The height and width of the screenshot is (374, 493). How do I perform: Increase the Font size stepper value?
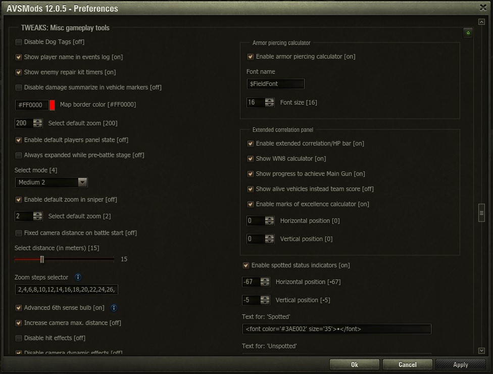click(x=270, y=100)
